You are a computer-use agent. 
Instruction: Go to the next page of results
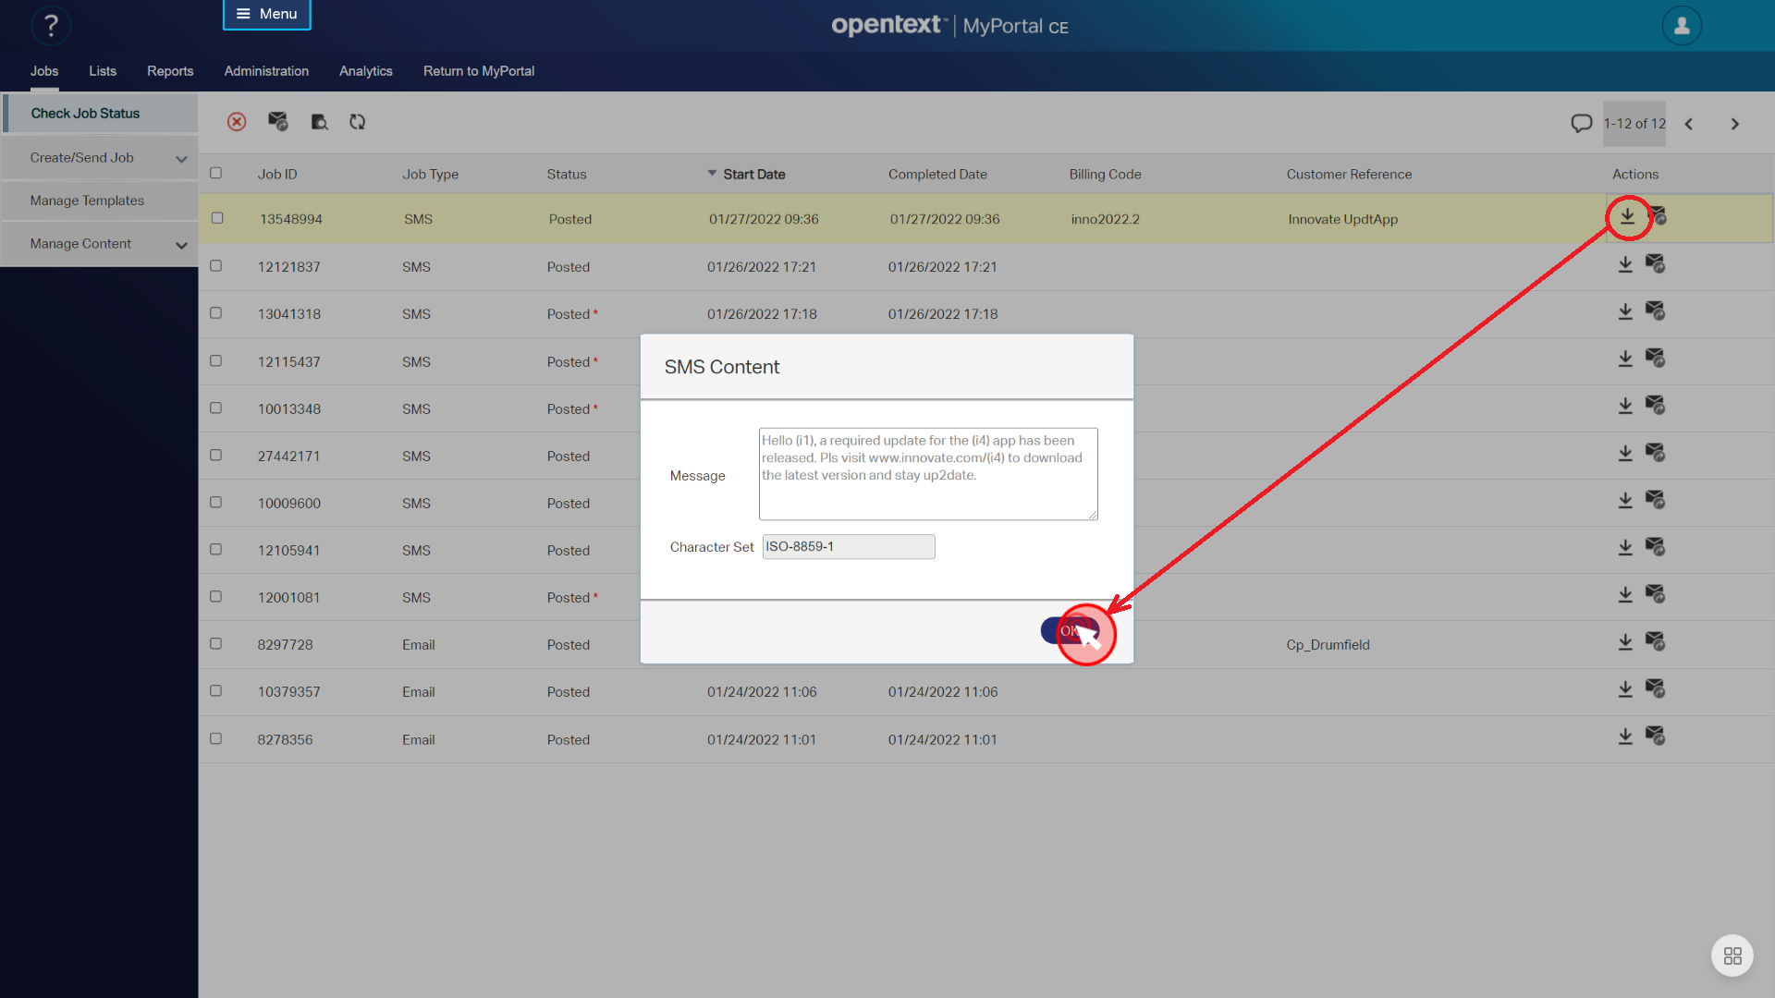coord(1735,123)
